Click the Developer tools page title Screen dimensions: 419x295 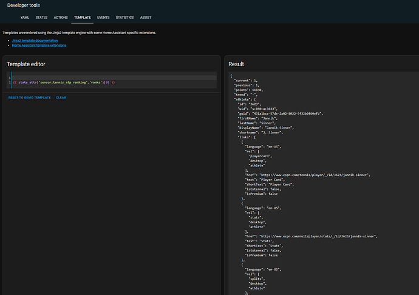23,5
